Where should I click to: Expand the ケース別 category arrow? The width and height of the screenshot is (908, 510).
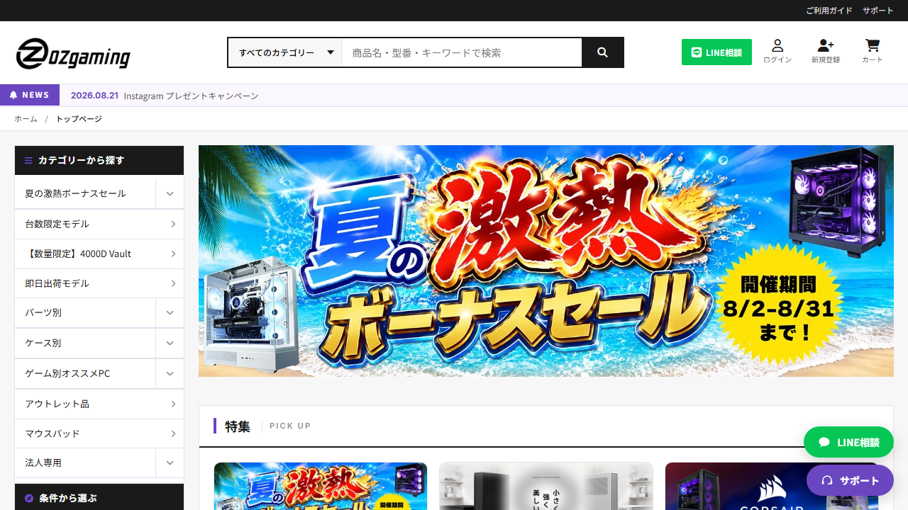[x=170, y=343]
